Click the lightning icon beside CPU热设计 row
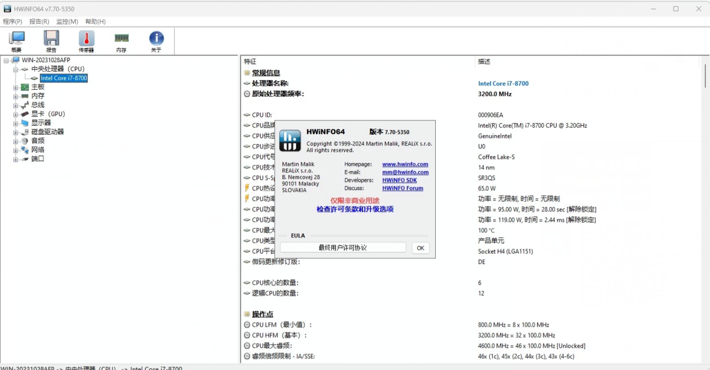The image size is (710, 370). point(247,188)
